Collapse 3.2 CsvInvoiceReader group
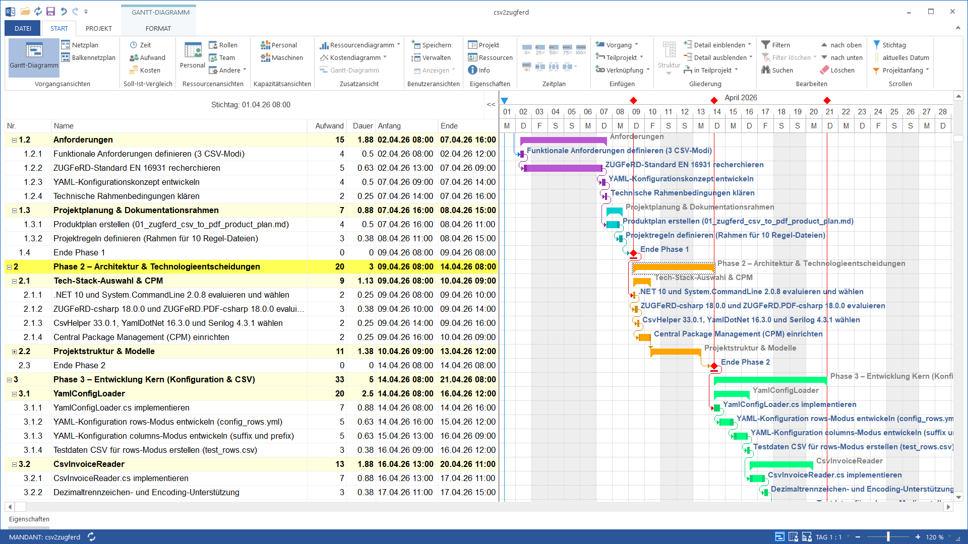 click(14, 464)
